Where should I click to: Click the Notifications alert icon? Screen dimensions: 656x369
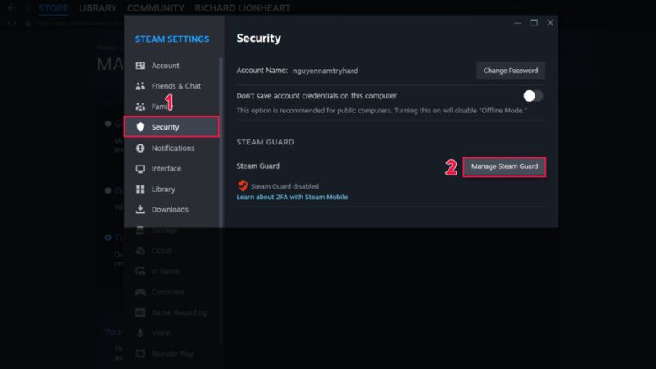coord(140,148)
